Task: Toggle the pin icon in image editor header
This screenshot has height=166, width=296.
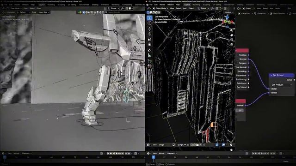Action: pyautogui.click(x=204, y=145)
